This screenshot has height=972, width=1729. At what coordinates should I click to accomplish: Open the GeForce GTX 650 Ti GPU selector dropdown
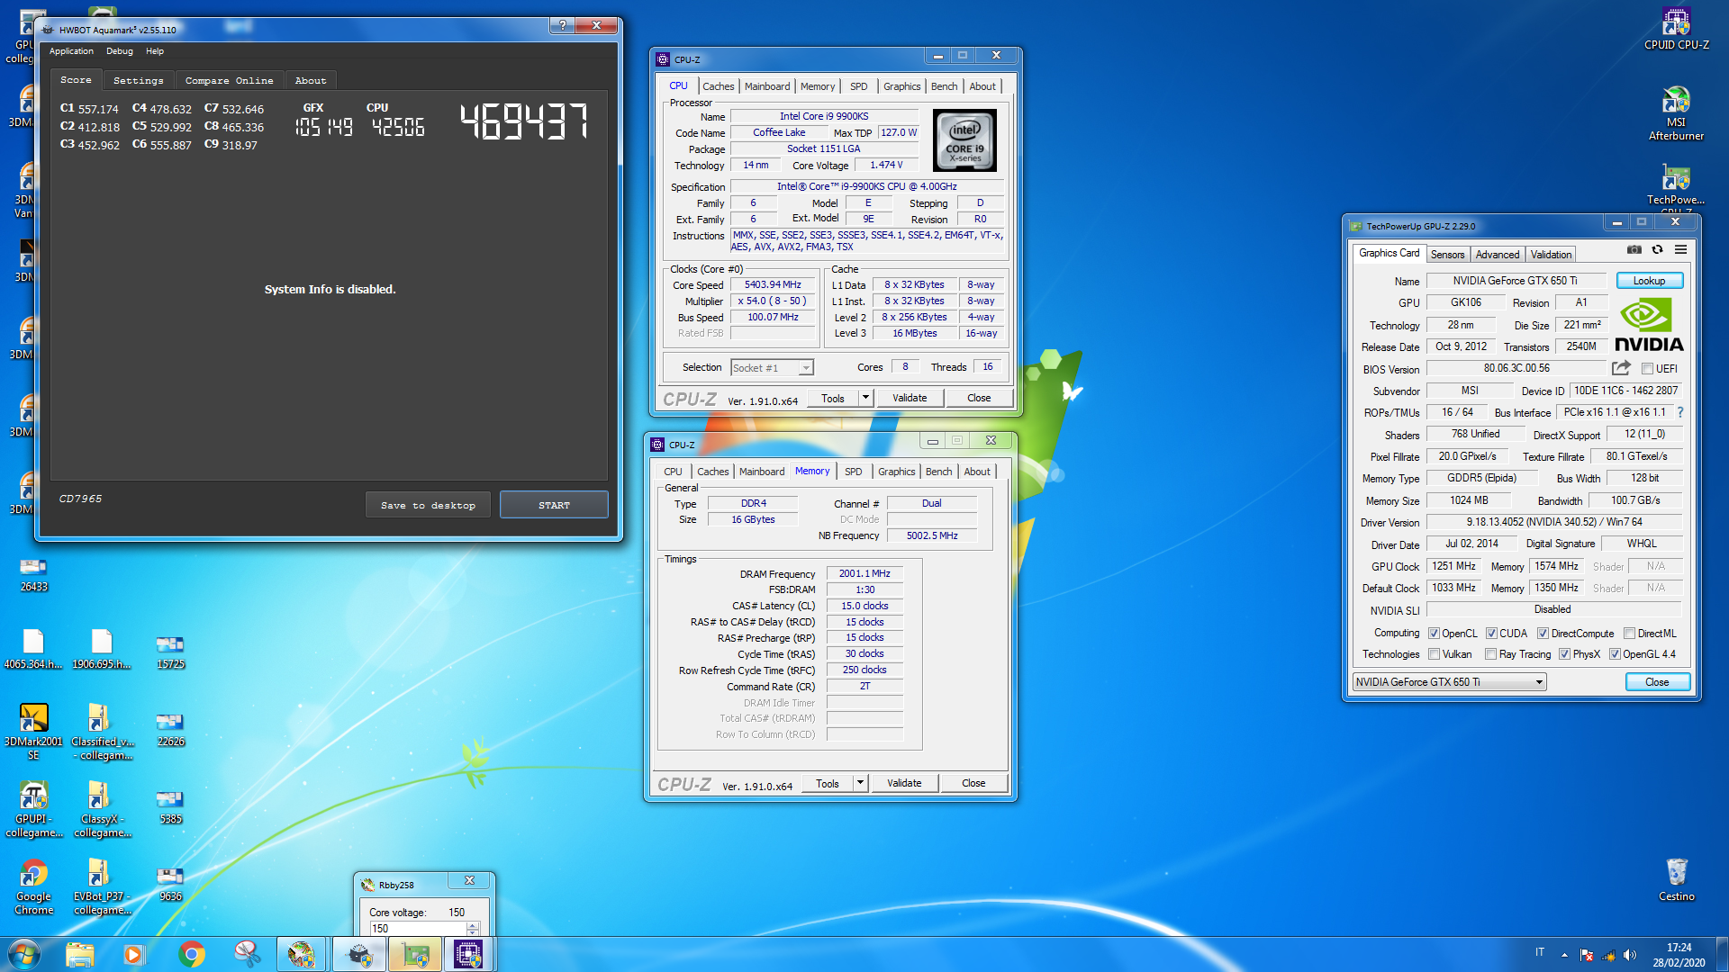click(1449, 682)
